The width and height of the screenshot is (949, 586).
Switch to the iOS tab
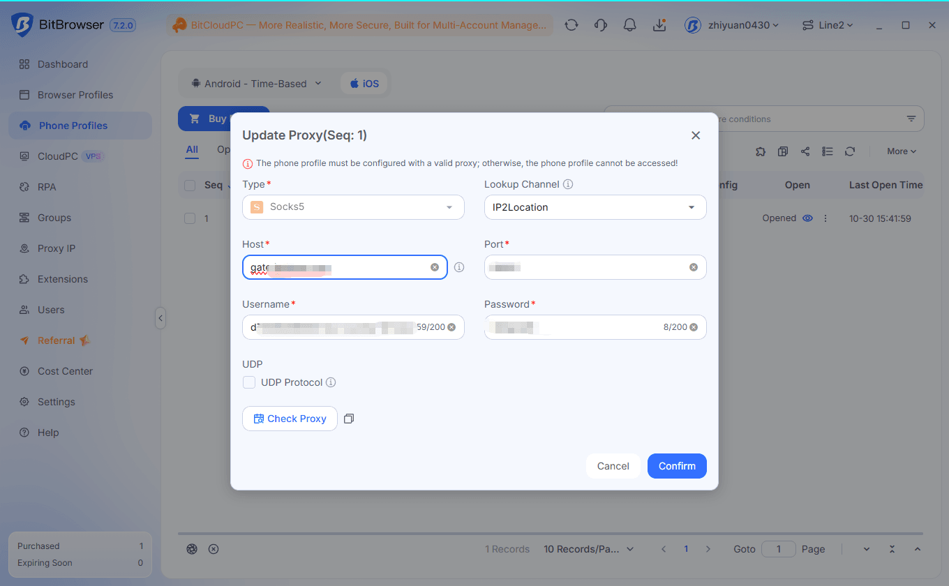[x=364, y=84]
